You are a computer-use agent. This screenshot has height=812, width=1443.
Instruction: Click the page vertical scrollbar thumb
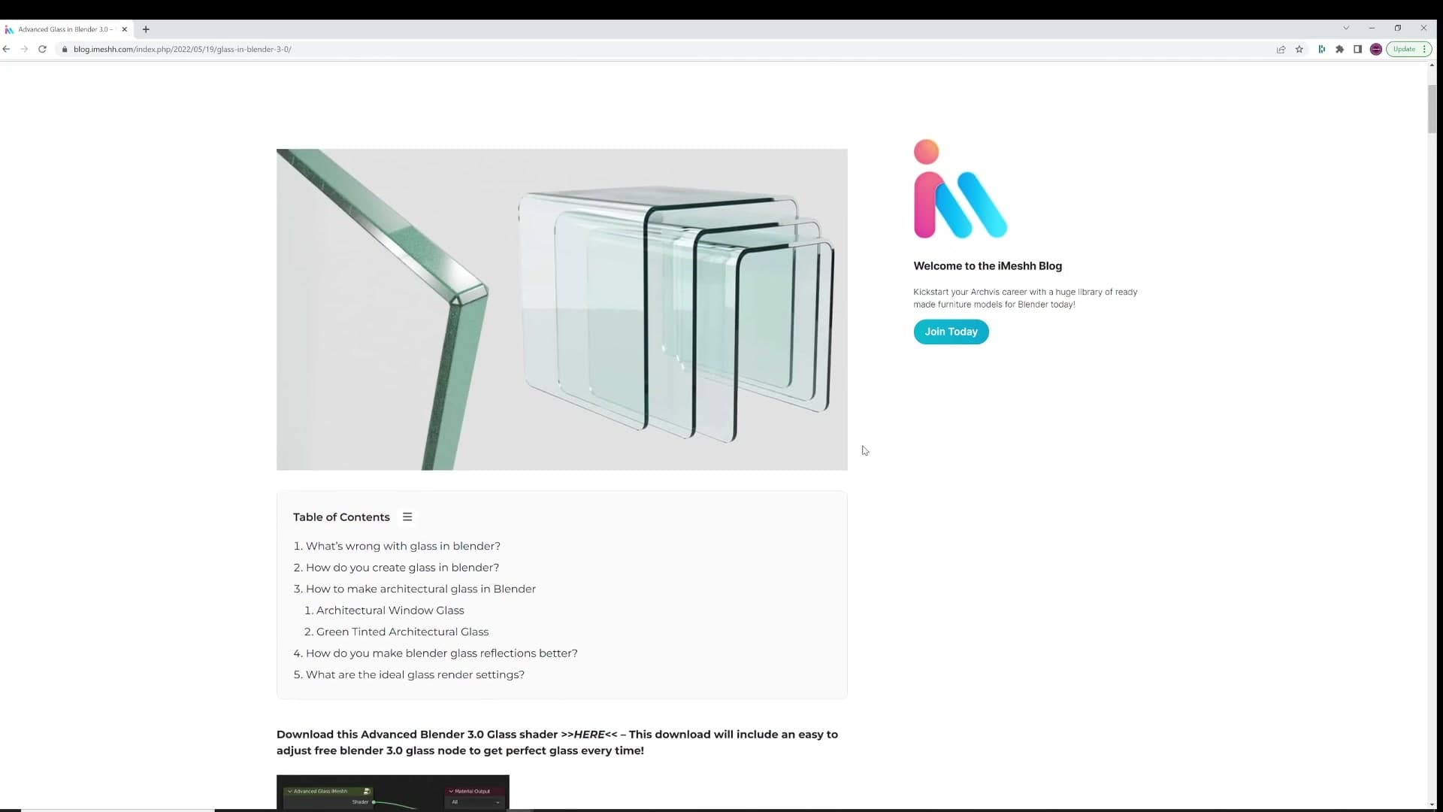(1432, 110)
